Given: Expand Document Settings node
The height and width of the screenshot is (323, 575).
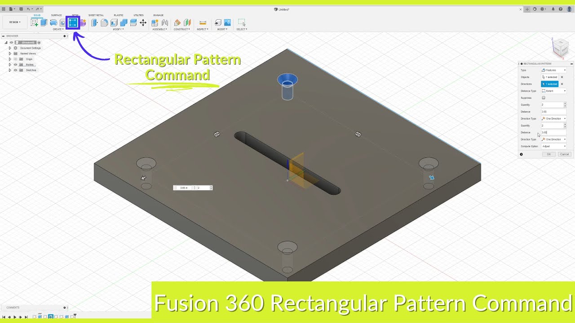Looking at the screenshot, I should coord(10,48).
